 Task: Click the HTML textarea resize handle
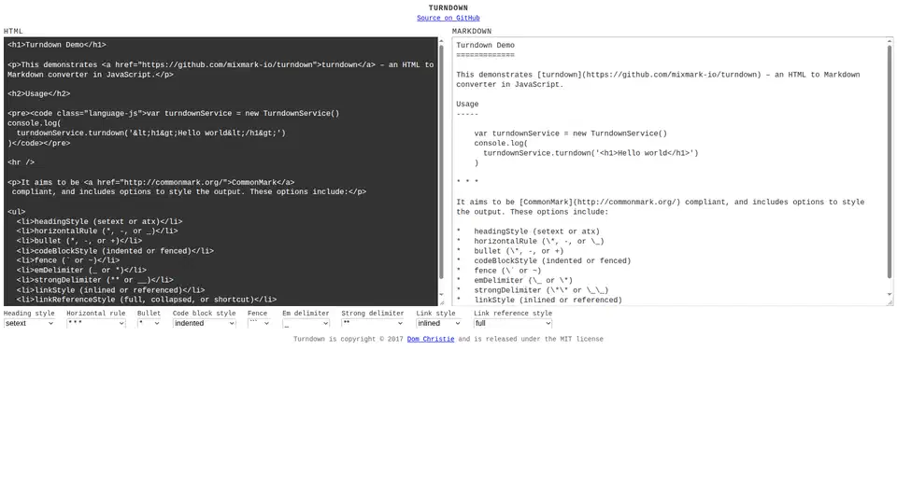(x=441, y=302)
